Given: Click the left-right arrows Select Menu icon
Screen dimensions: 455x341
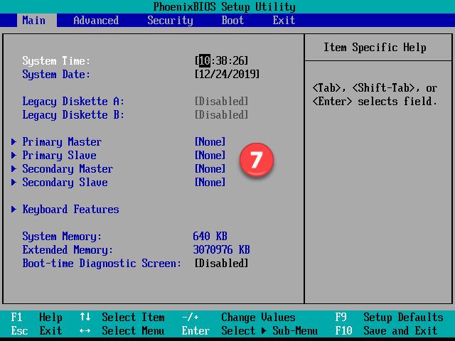Looking at the screenshot, I should pos(85,330).
